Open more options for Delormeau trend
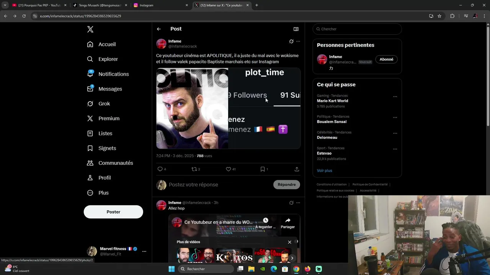Image resolution: width=490 pixels, height=275 pixels. tap(395, 133)
